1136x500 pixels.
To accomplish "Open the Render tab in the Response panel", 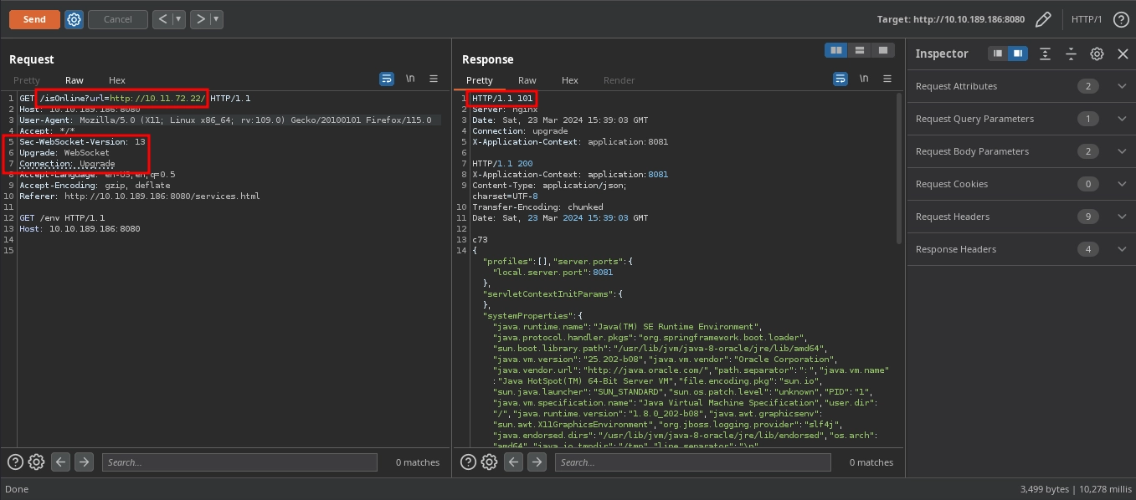I will coord(619,79).
